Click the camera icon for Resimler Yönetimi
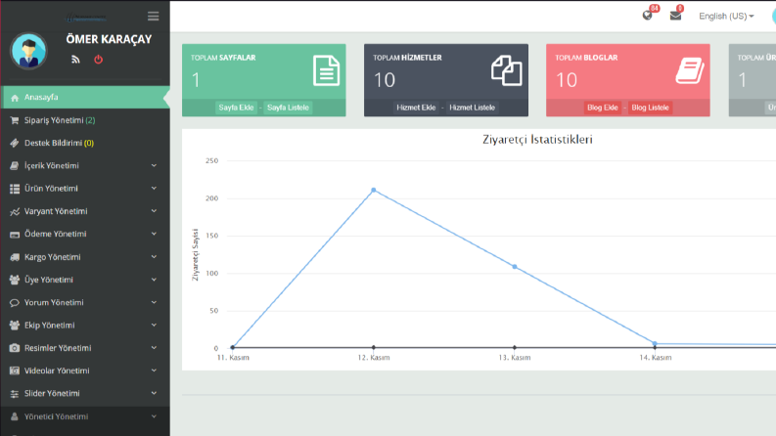 pos(15,348)
